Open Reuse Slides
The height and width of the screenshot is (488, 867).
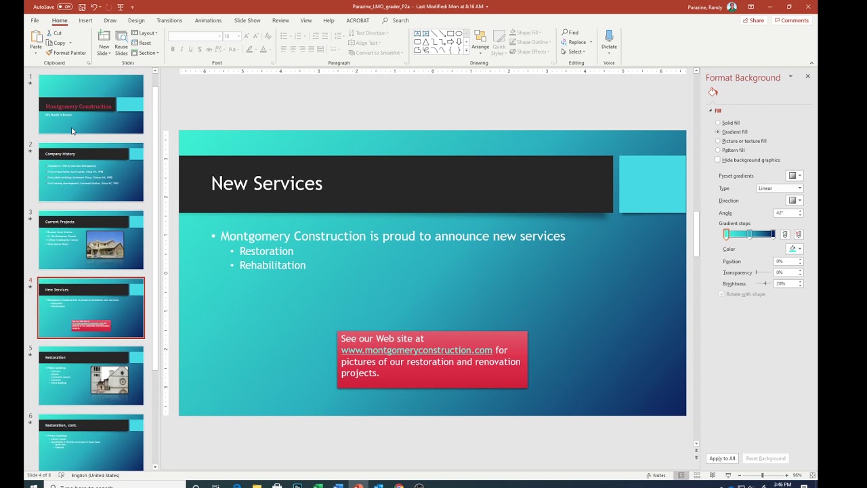point(121,43)
